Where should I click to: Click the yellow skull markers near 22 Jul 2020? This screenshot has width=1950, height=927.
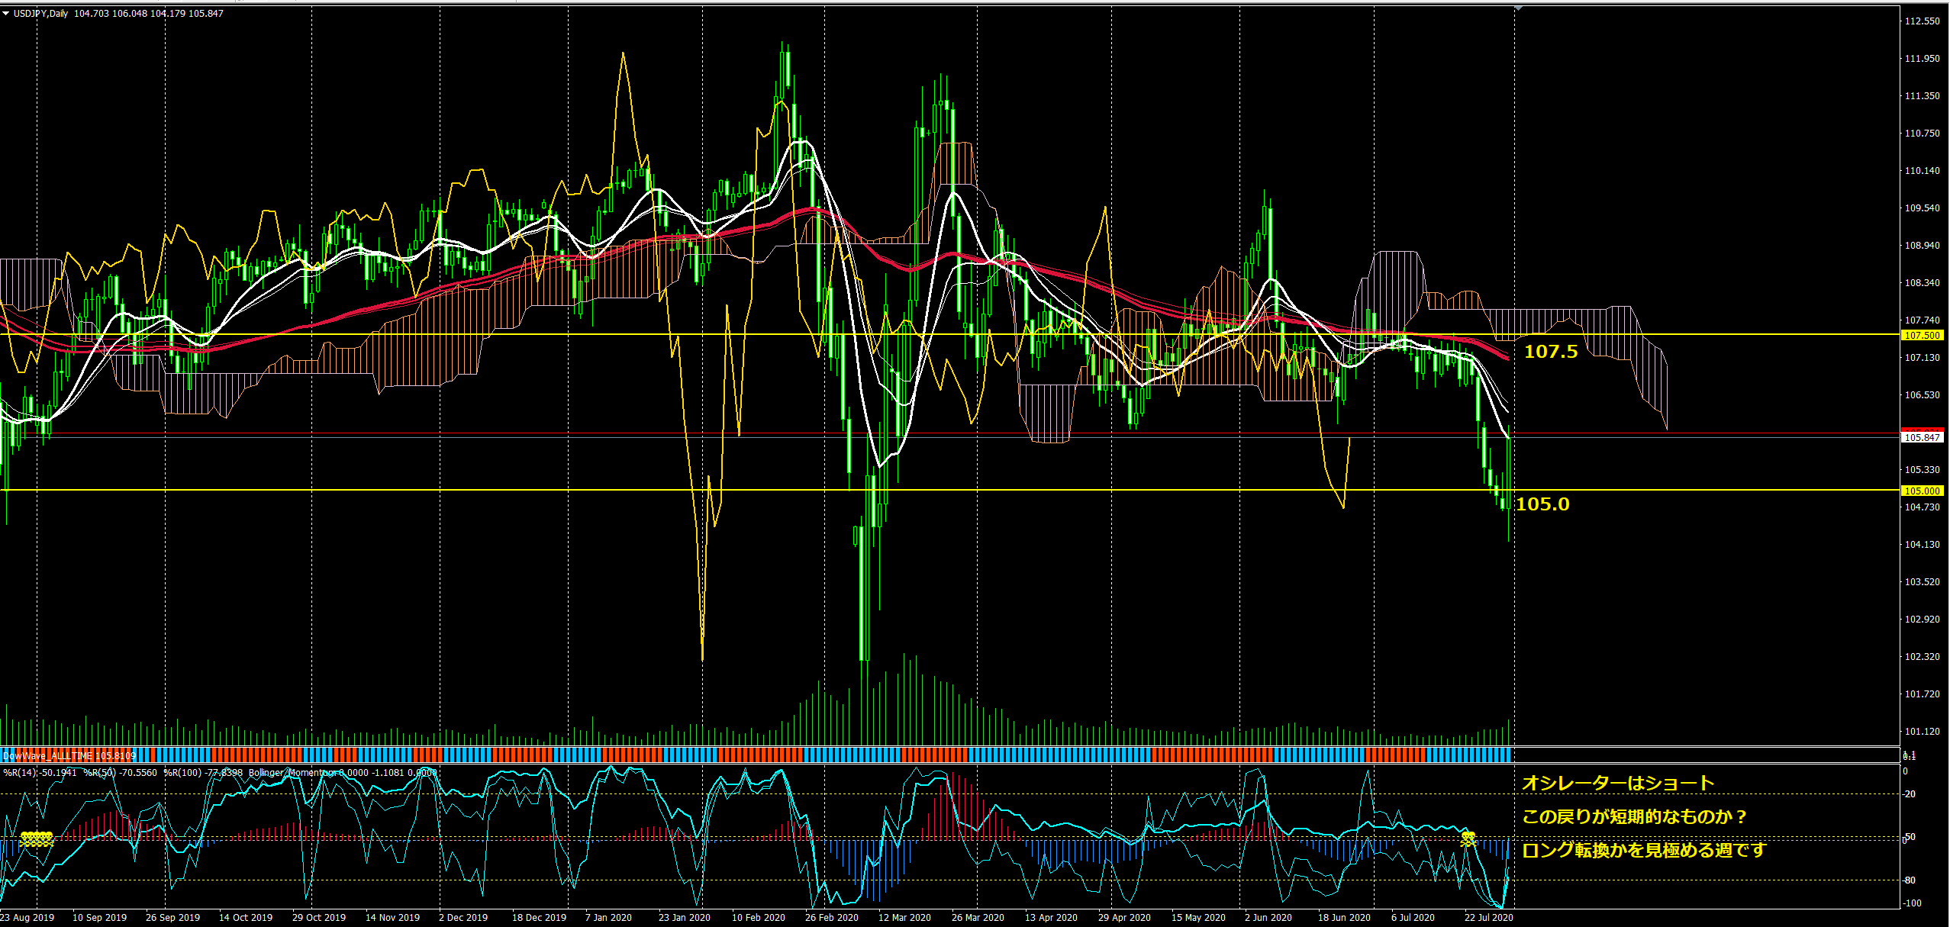pyautogui.click(x=1468, y=839)
